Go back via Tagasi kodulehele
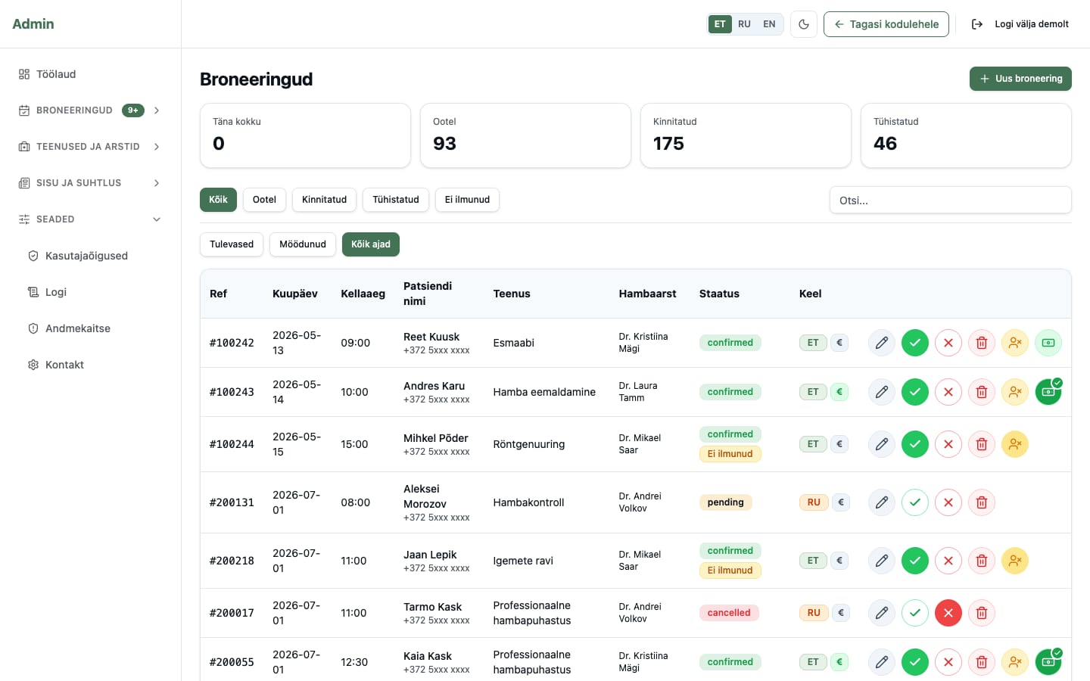1090x681 pixels. pos(886,24)
